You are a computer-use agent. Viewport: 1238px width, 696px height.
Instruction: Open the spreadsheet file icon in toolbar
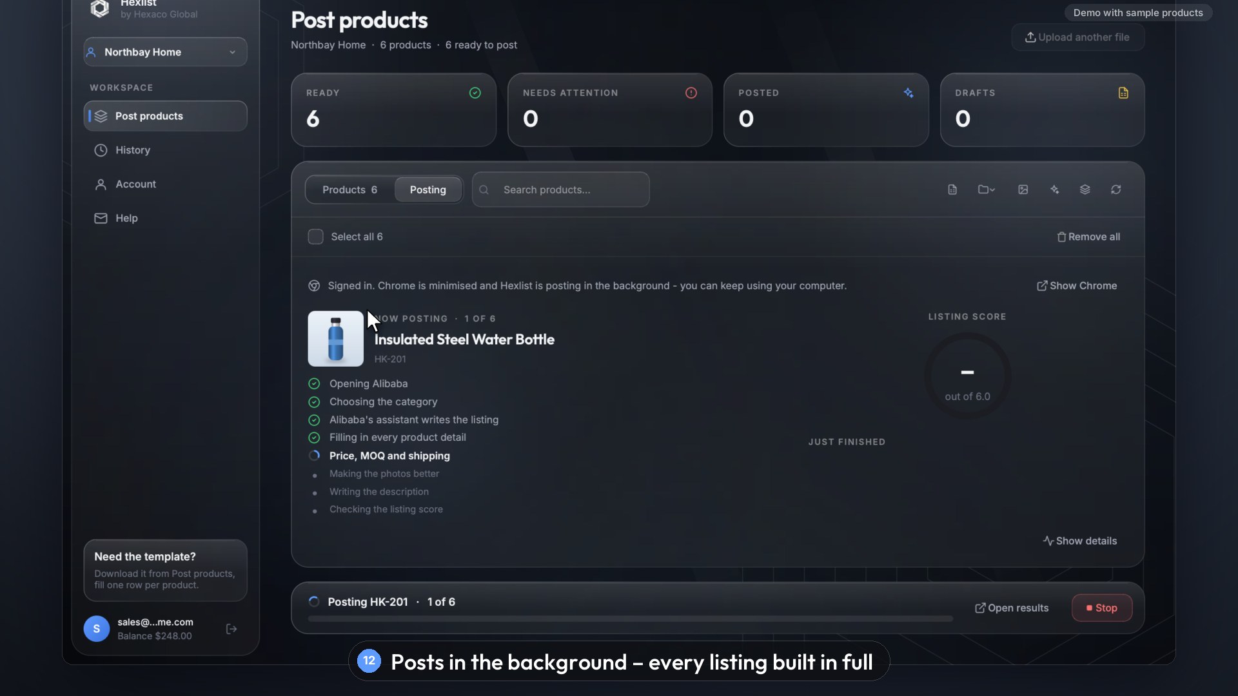click(952, 189)
